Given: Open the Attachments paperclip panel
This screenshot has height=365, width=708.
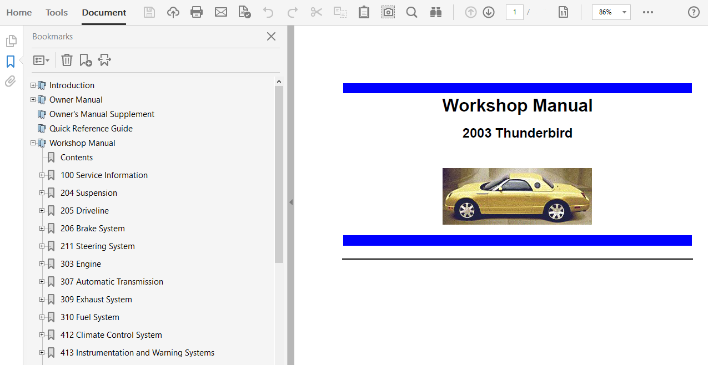Looking at the screenshot, I should click(11, 82).
